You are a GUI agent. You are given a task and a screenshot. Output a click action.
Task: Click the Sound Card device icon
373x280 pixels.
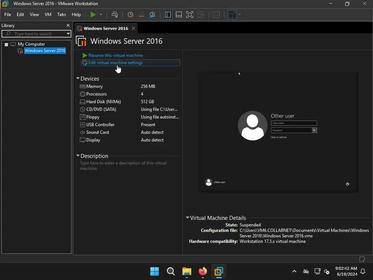point(83,132)
